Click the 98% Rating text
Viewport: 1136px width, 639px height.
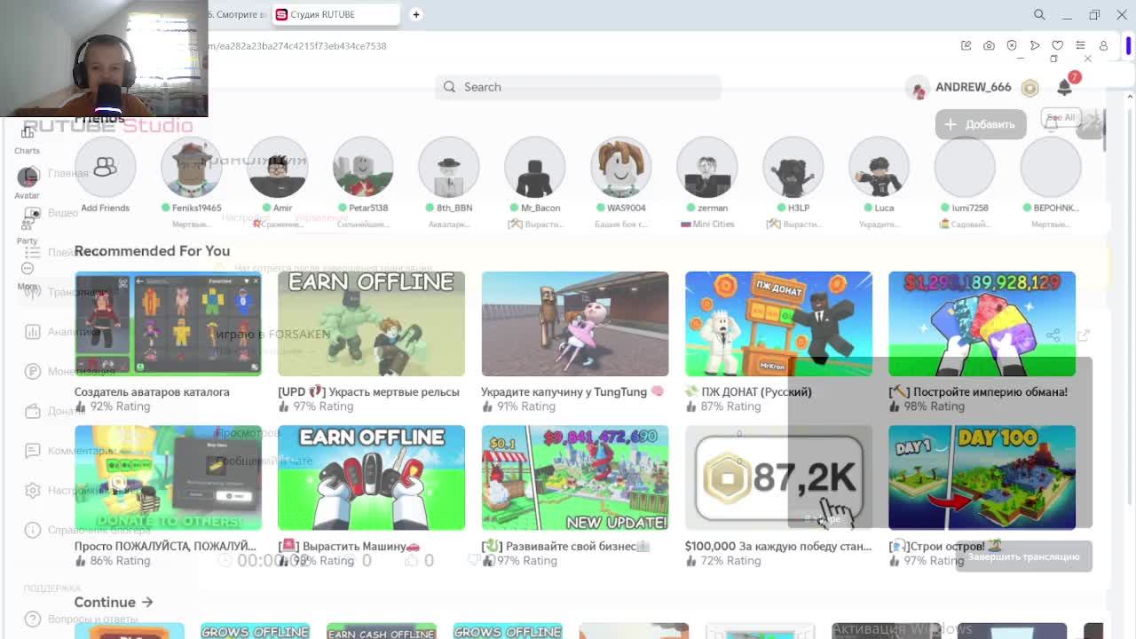(x=934, y=406)
